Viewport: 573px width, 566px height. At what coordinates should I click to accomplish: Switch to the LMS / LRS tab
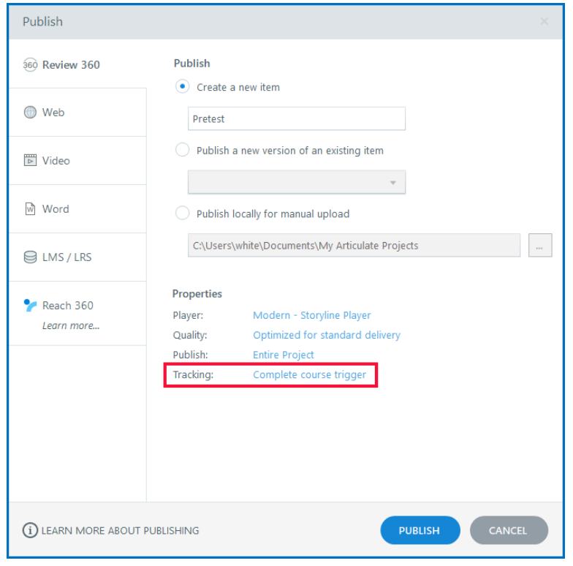pyautogui.click(x=67, y=257)
